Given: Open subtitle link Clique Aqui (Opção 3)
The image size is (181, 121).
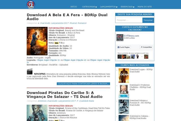Looking at the screenshot, I should coord(100,60).
